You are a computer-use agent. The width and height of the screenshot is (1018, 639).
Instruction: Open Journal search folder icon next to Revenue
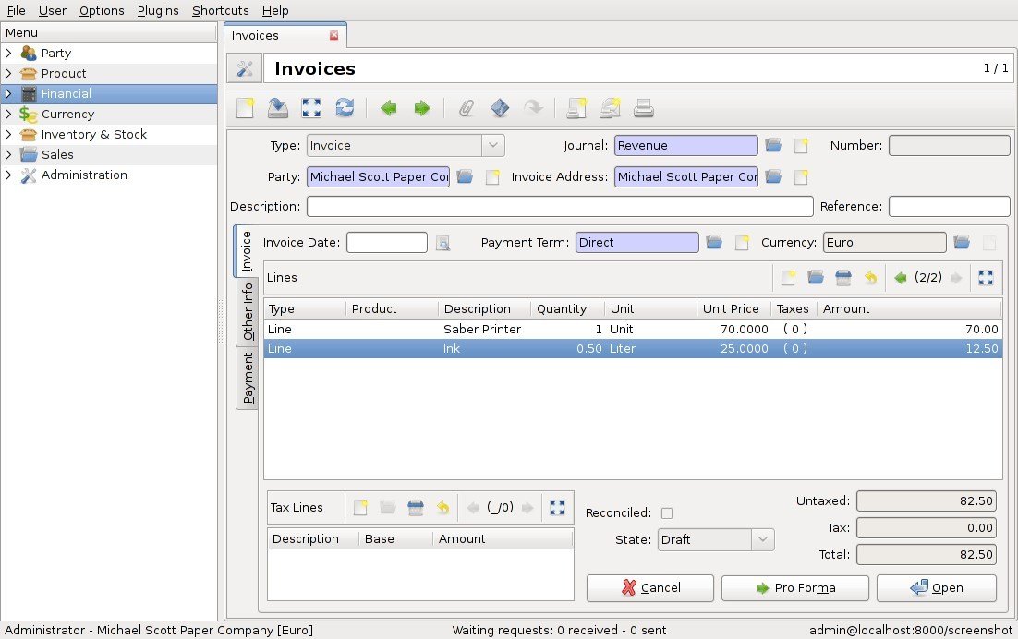pyautogui.click(x=772, y=145)
